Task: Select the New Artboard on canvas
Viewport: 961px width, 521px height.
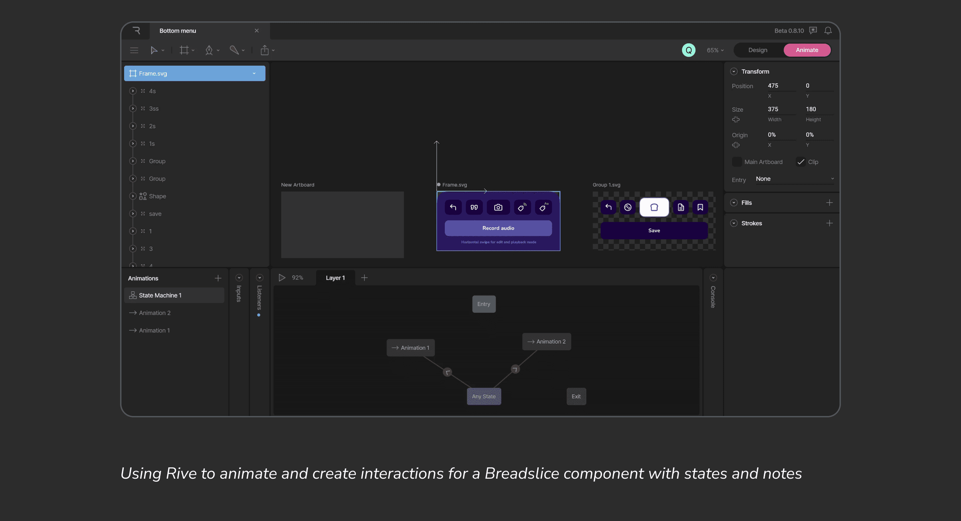Action: coord(342,225)
